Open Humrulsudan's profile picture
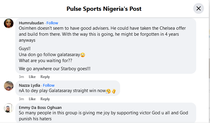The height and width of the screenshot is (123, 210). [x=8, y=23]
